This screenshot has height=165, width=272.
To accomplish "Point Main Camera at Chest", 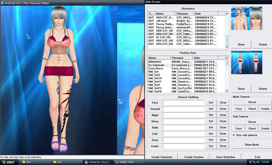I will pos(252,109).
